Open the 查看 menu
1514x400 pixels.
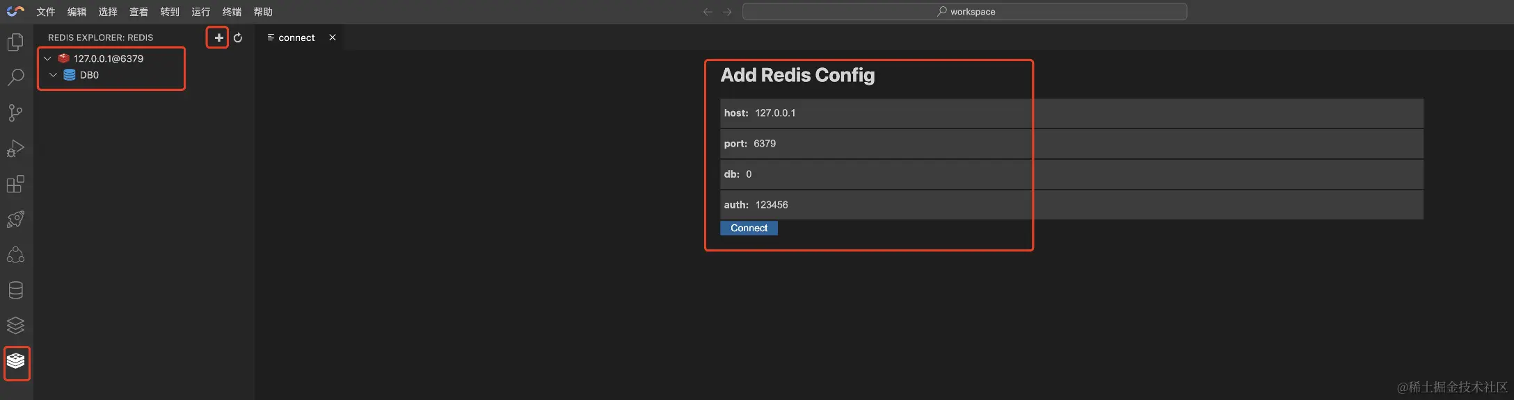coord(138,12)
